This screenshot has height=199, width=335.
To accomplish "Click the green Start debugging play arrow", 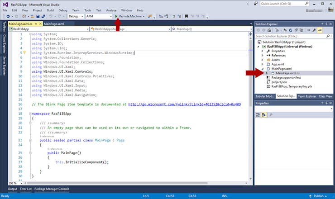I will click(116, 16).
